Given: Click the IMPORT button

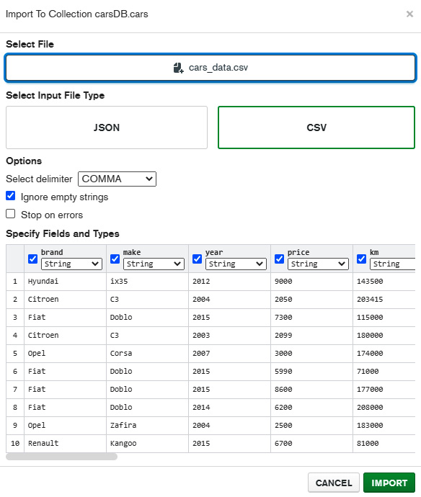Looking at the screenshot, I should 389,483.
